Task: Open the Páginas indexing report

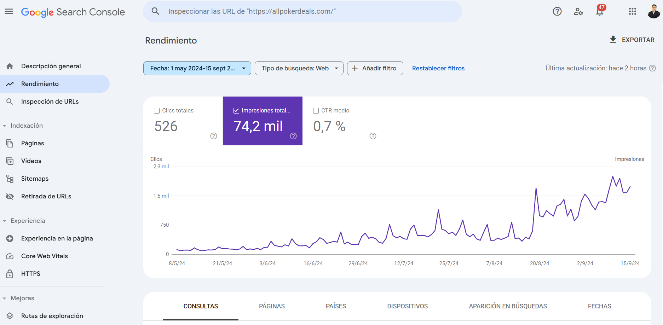Action: coord(33,143)
